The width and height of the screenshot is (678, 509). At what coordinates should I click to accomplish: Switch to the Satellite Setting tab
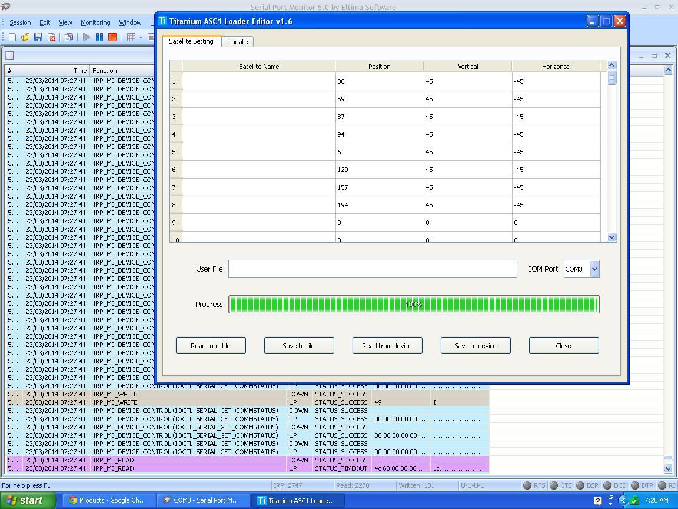[x=191, y=42]
